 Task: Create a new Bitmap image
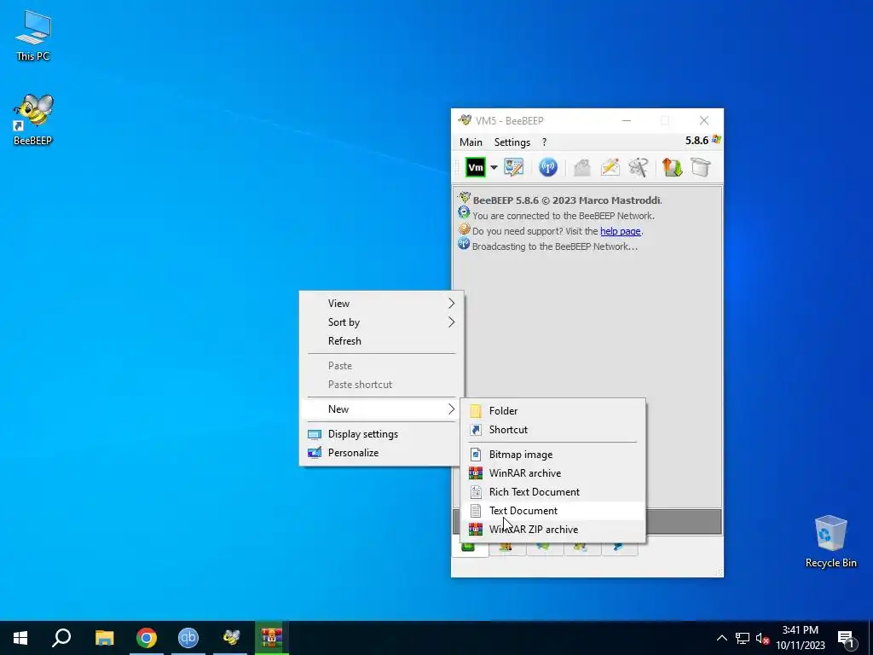pyautogui.click(x=552, y=455)
